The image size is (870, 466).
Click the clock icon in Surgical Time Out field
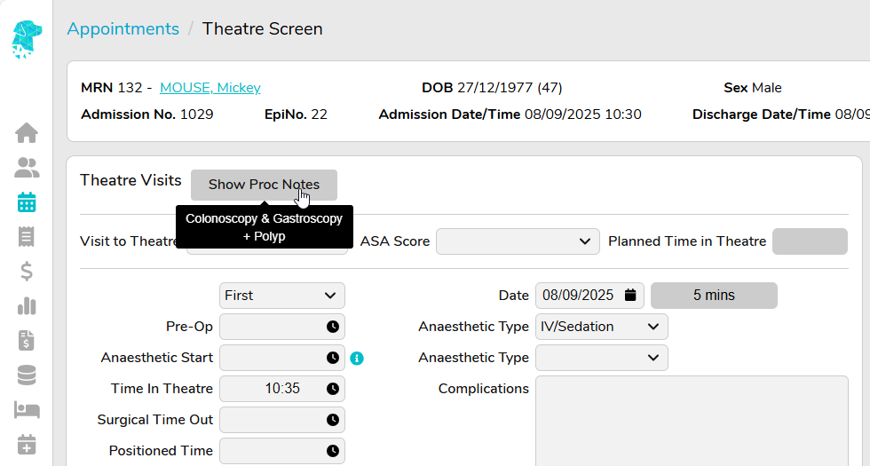pos(332,420)
